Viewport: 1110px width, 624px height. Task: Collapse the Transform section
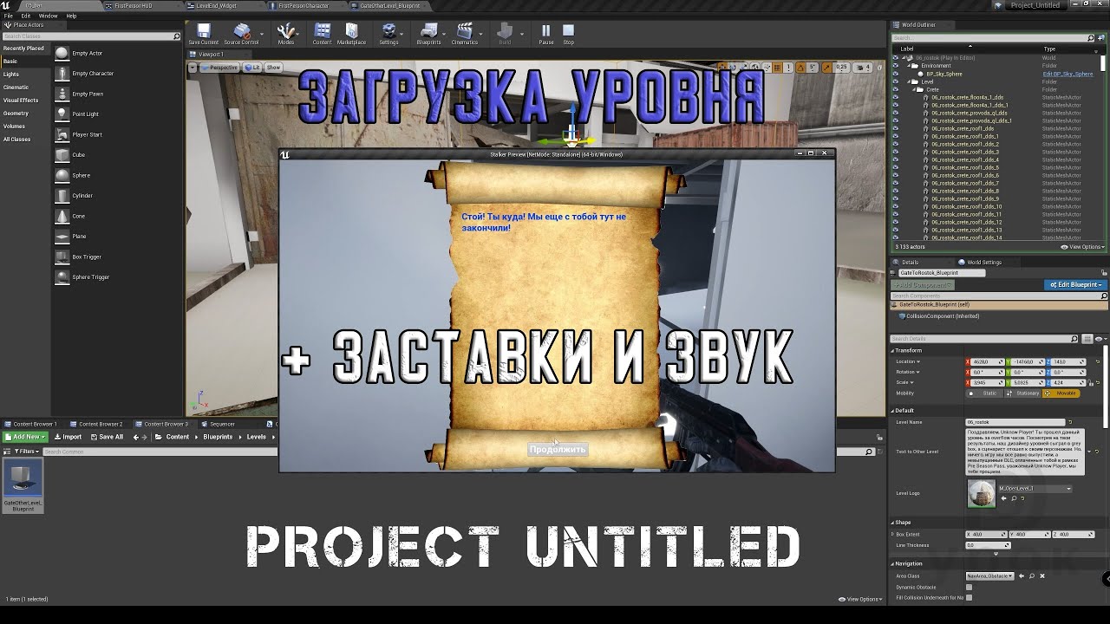[x=892, y=350]
